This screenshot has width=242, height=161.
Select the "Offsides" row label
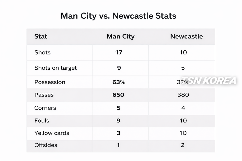tap(46, 145)
